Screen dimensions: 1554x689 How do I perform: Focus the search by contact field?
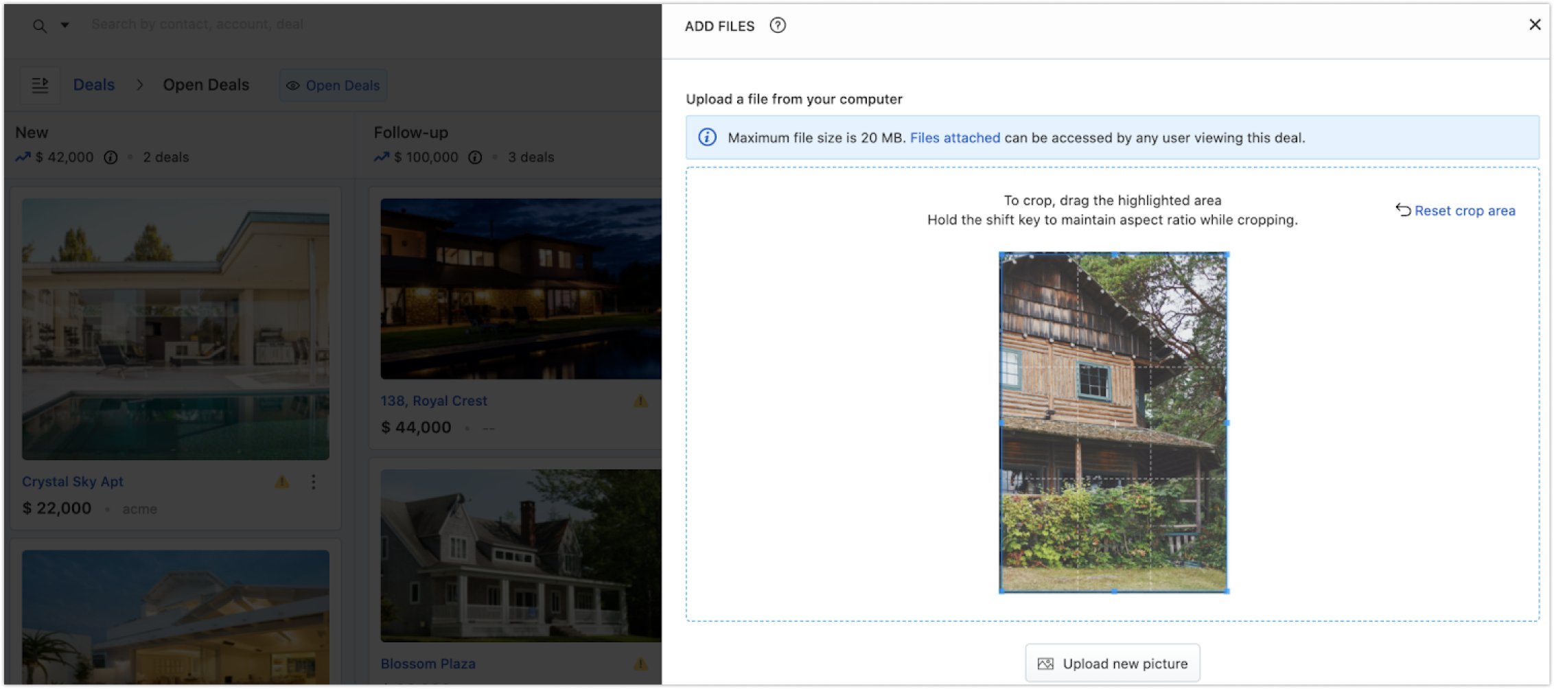pos(198,24)
